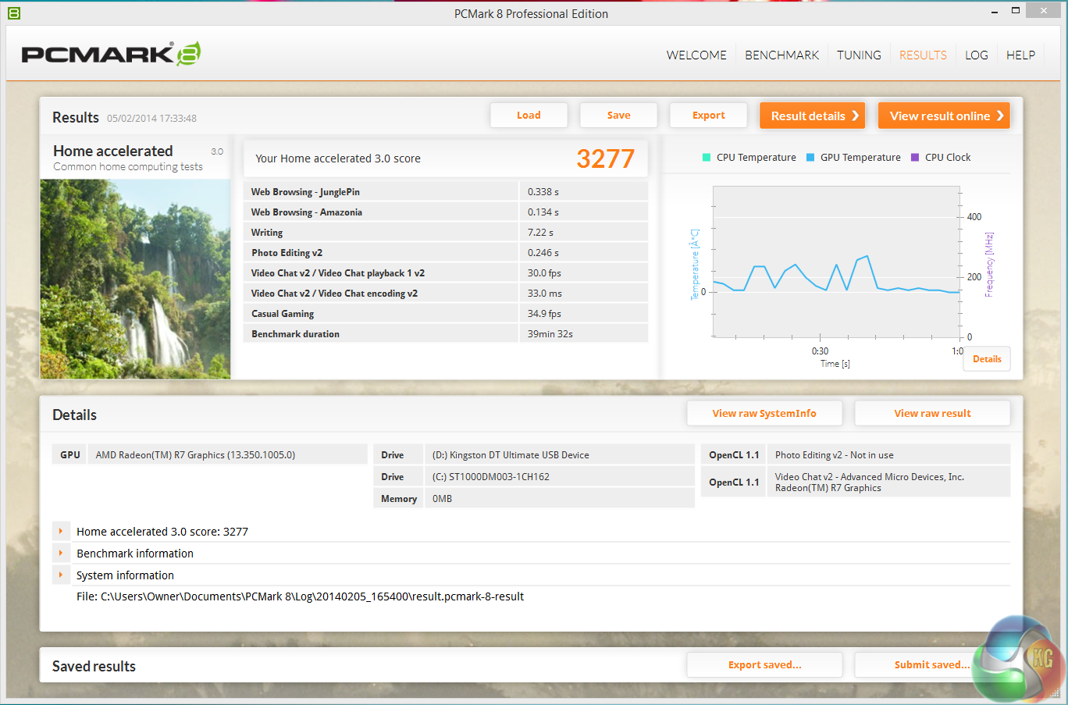This screenshot has width=1068, height=705.
Task: Open the Log tab
Action: (977, 55)
